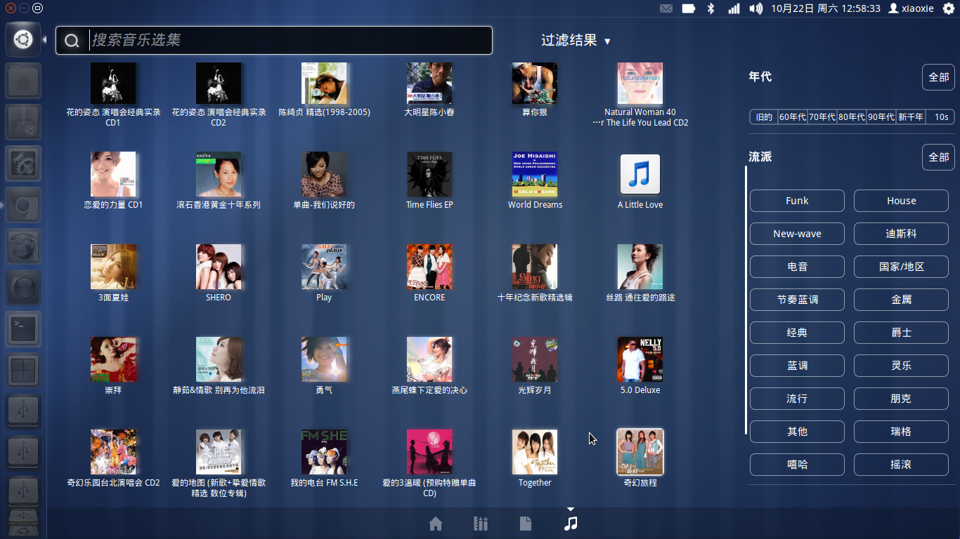The width and height of the screenshot is (960, 539).
Task: Select the 旧的 decade segment
Action: point(764,117)
